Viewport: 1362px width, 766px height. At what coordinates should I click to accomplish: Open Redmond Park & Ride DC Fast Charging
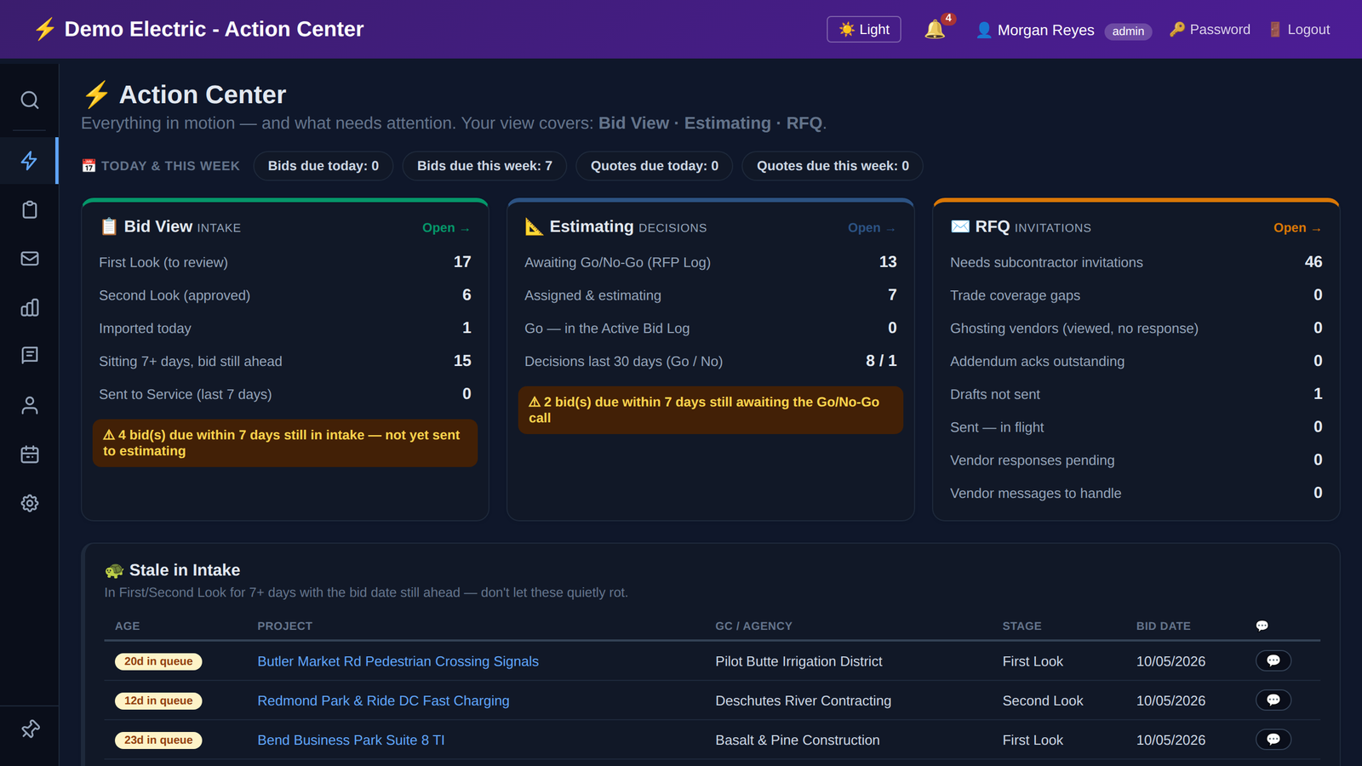coord(383,700)
